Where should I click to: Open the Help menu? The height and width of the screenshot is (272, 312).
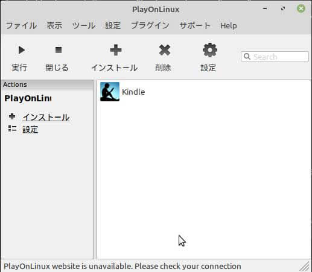(x=229, y=25)
